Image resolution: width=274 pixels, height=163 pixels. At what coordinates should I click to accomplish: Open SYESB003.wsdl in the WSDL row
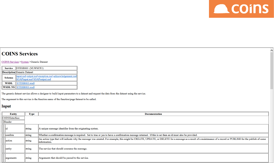pos(26,83)
